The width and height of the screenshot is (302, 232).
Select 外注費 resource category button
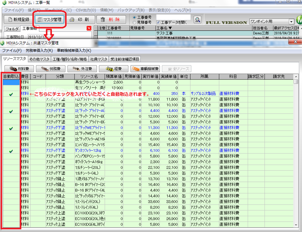coord(82,69)
